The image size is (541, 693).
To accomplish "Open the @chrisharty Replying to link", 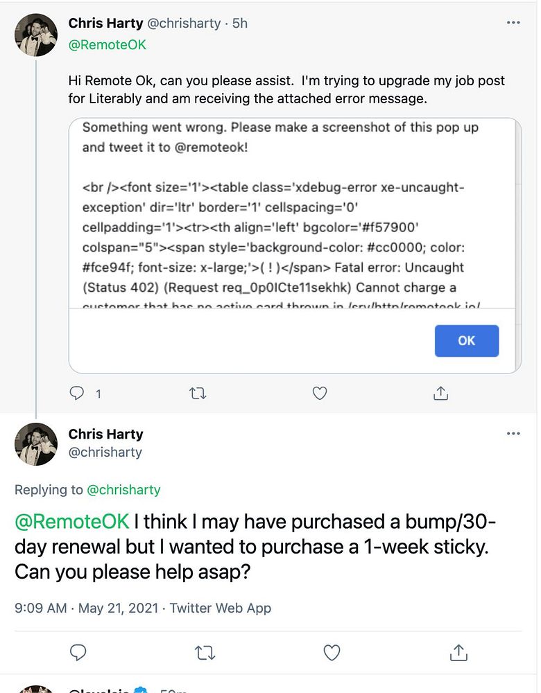I will [123, 490].
